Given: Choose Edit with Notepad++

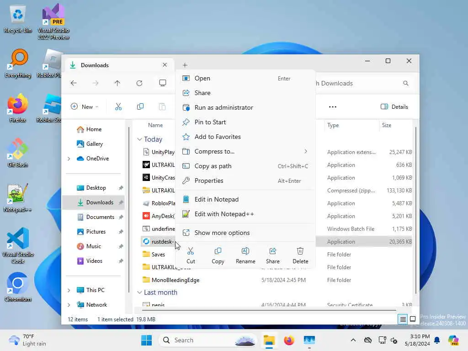Looking at the screenshot, I should pos(245,214).
